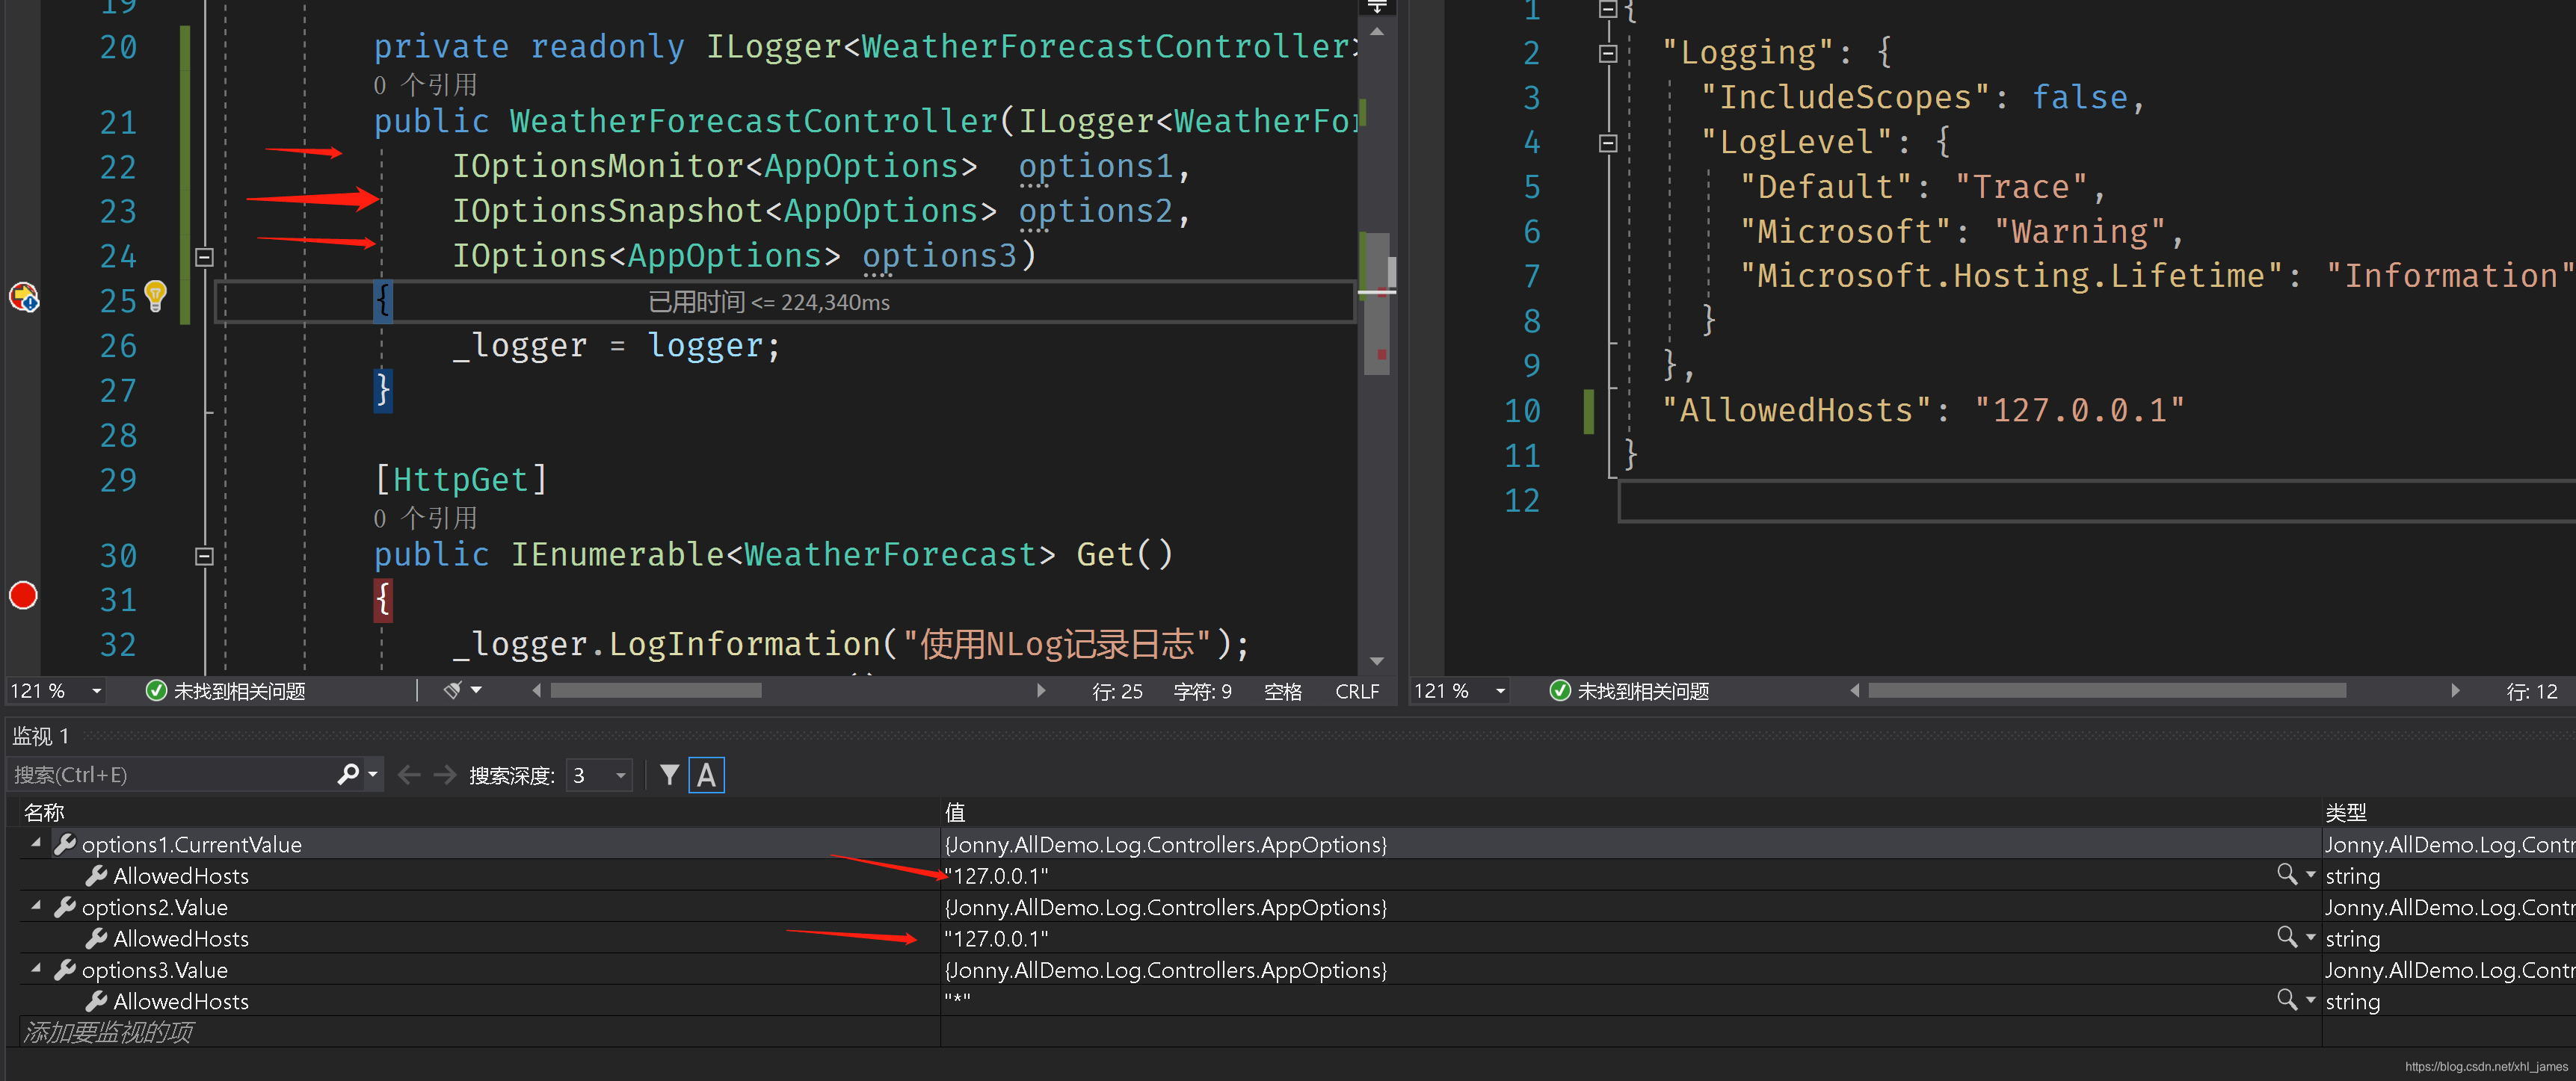Click the Watch search box 搜索(Ctrl+E)
Image resolution: width=2576 pixels, height=1081 pixels.
170,775
